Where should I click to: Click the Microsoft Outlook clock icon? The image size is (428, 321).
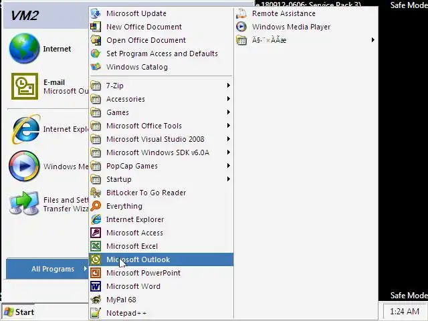click(x=96, y=259)
